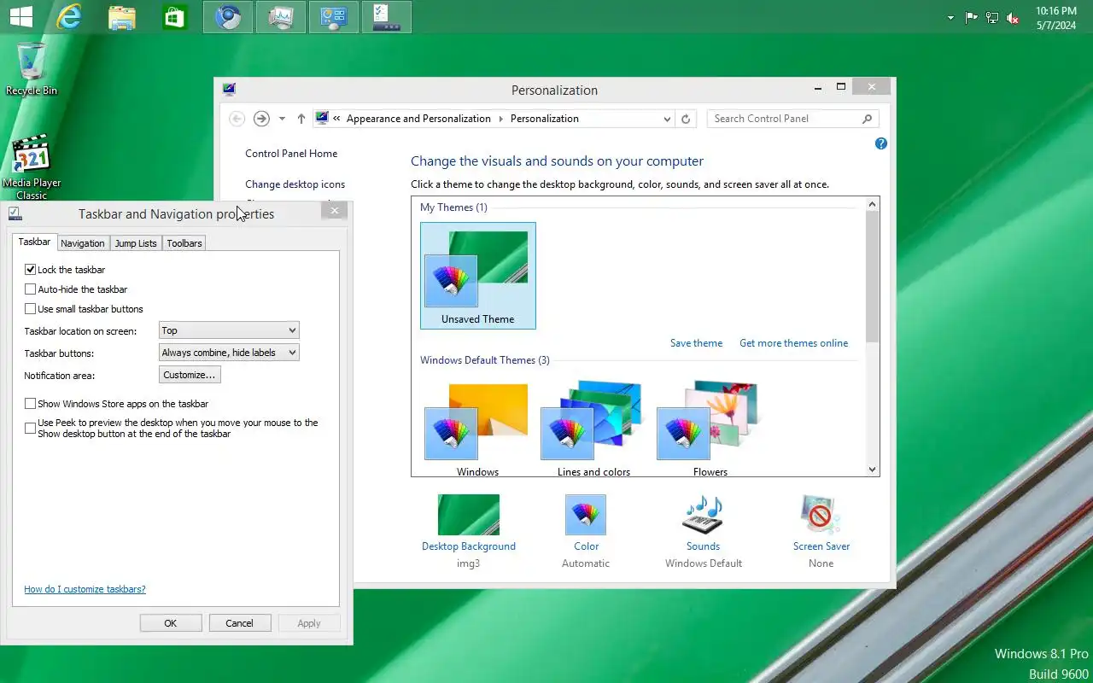The width and height of the screenshot is (1093, 683).
Task: Click the volume muted tray icon
Action: (1013, 18)
